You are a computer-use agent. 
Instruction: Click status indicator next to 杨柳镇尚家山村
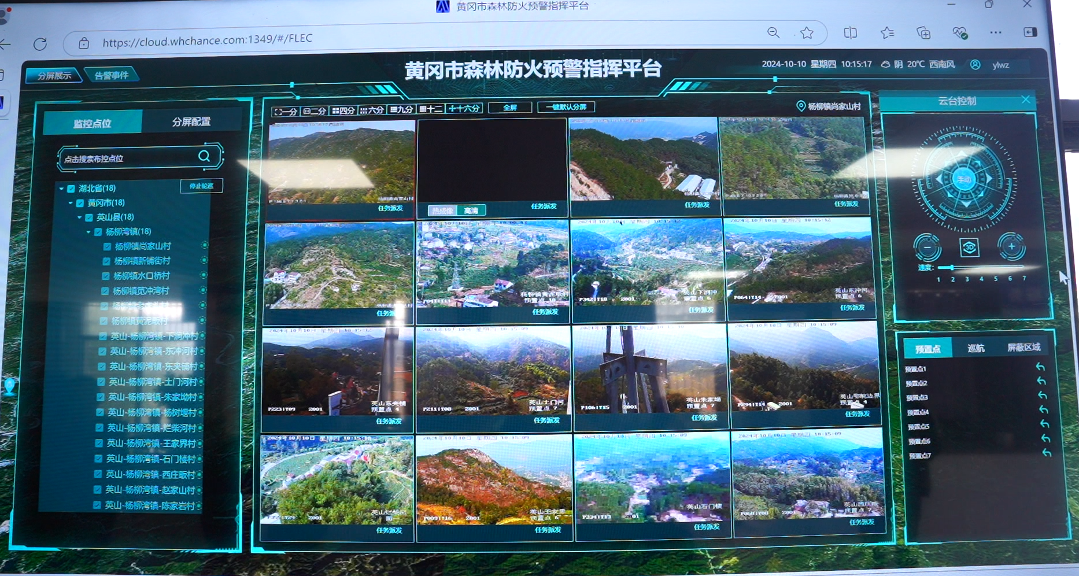pyautogui.click(x=205, y=245)
